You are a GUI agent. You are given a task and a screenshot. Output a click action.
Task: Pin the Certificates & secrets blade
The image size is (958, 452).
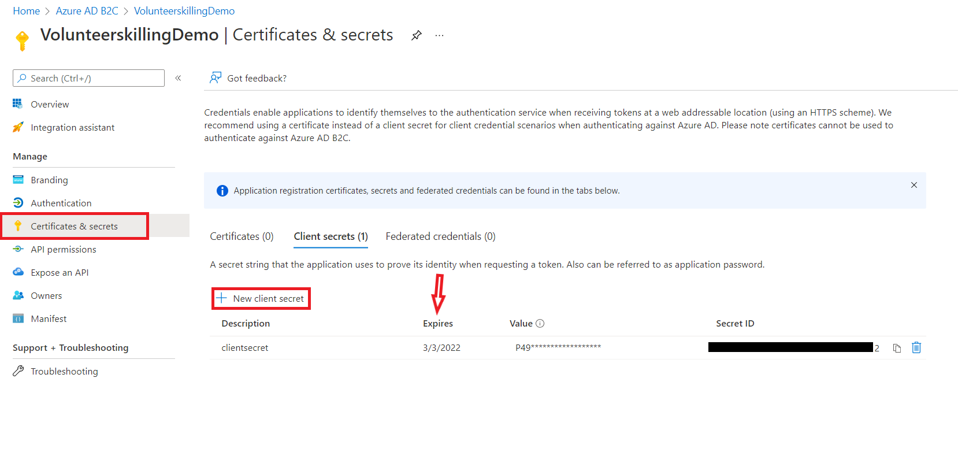(x=416, y=35)
